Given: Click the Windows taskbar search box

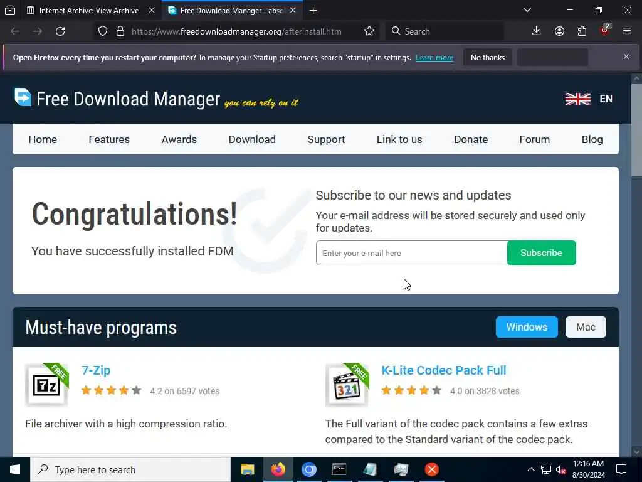Looking at the screenshot, I should coord(130,469).
